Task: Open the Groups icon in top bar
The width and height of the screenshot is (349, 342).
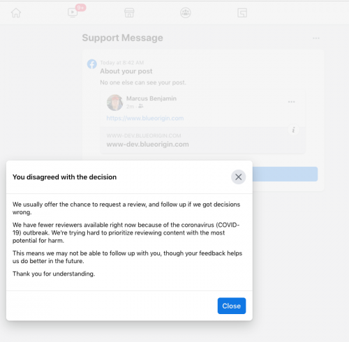Action: (186, 13)
